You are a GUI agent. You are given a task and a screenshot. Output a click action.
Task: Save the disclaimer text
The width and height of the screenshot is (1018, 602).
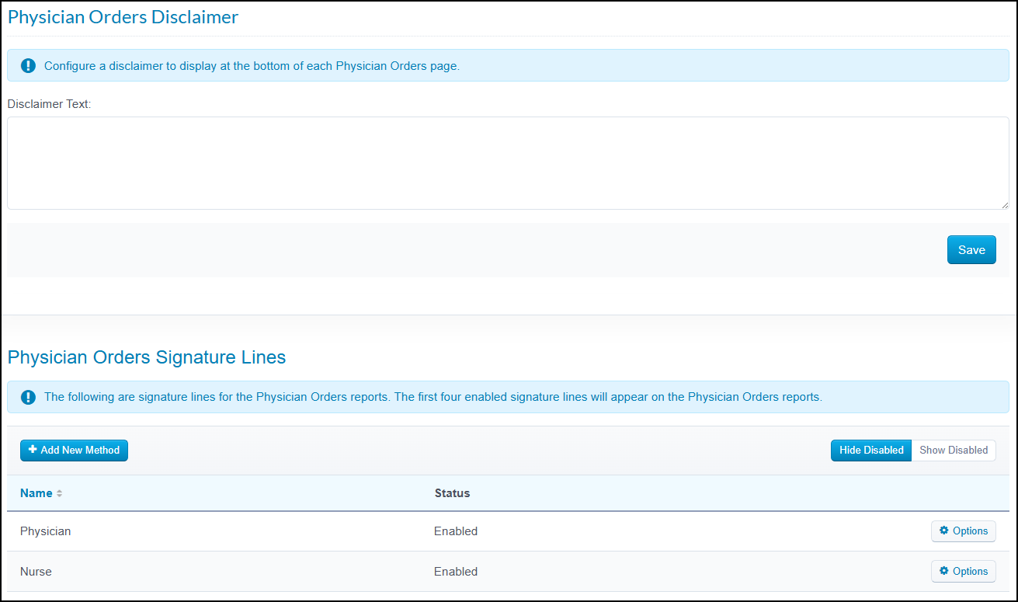coord(971,250)
